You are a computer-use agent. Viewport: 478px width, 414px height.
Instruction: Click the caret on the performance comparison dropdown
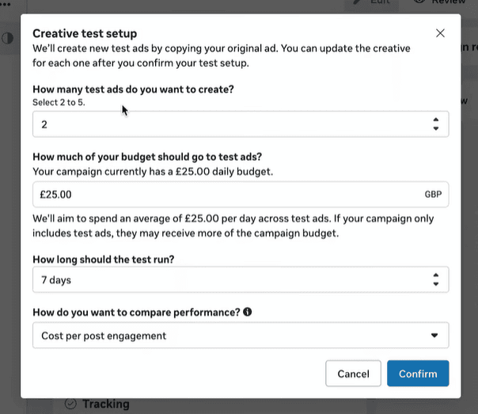[434, 336]
